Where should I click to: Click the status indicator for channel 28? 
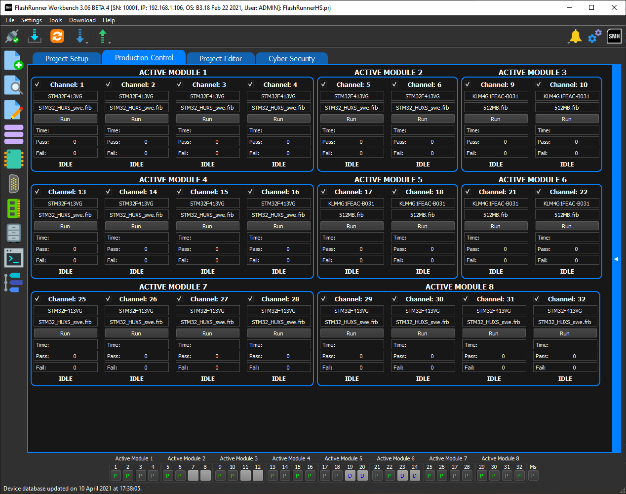(x=467, y=476)
